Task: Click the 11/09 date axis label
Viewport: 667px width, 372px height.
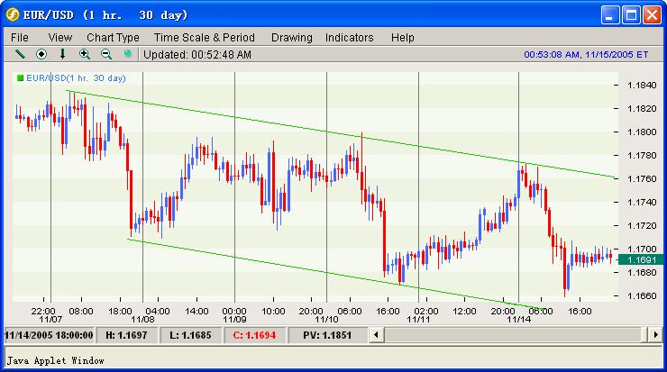Action: click(x=234, y=319)
